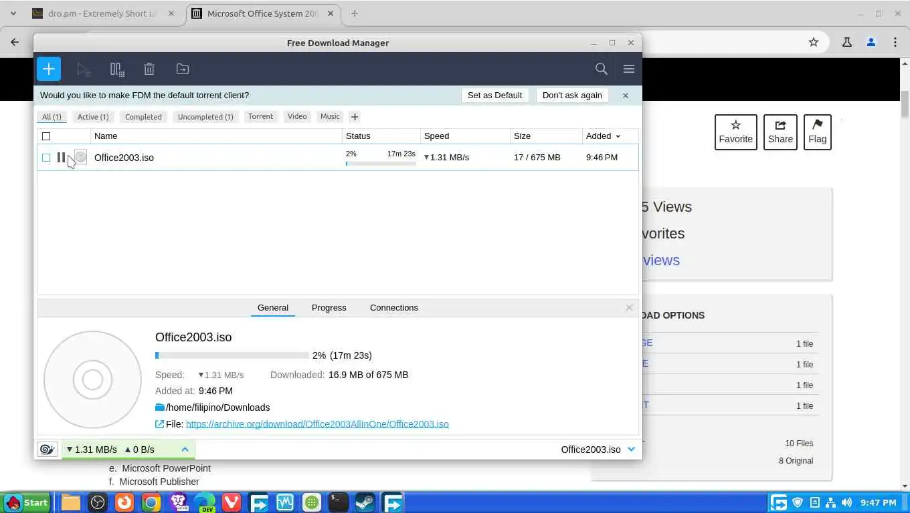This screenshot has width=910, height=513.
Task: Sort list by Status column header
Action: (x=381, y=136)
